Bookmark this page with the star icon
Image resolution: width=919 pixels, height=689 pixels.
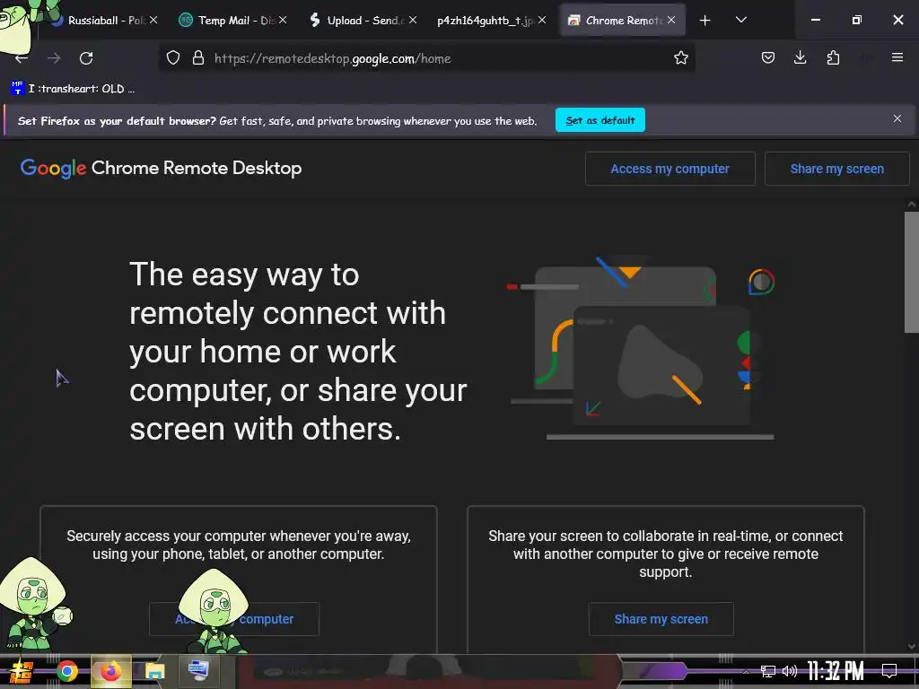tap(680, 58)
